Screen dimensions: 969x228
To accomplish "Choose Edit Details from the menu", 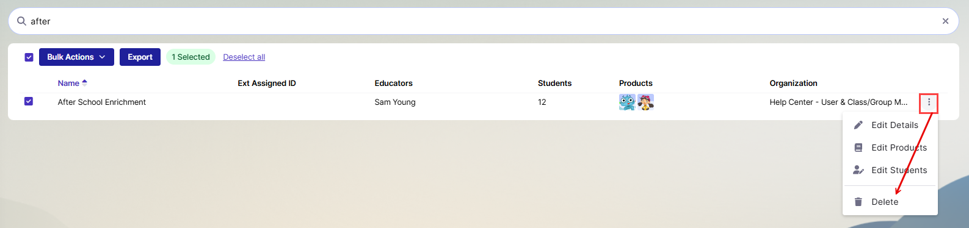I will (x=890, y=125).
